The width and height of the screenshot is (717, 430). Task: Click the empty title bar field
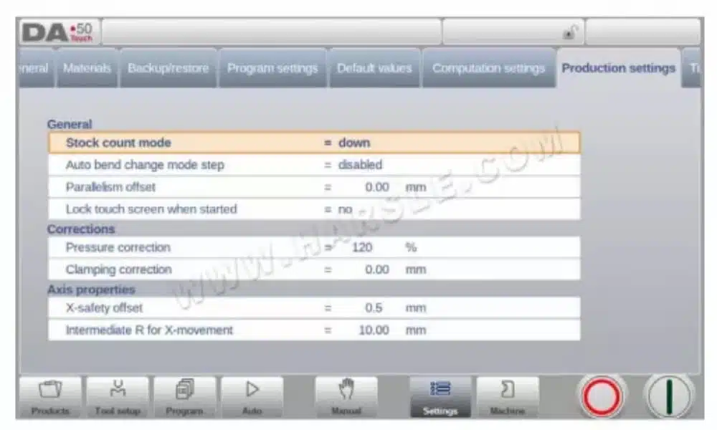click(272, 32)
